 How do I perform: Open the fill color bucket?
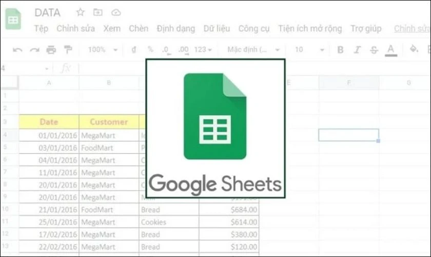[x=414, y=49]
